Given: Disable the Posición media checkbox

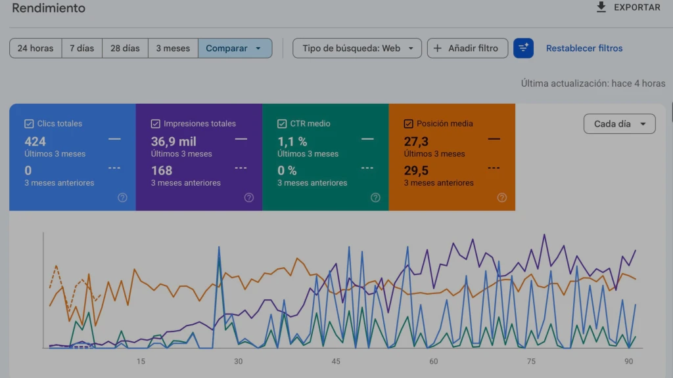Looking at the screenshot, I should point(408,124).
